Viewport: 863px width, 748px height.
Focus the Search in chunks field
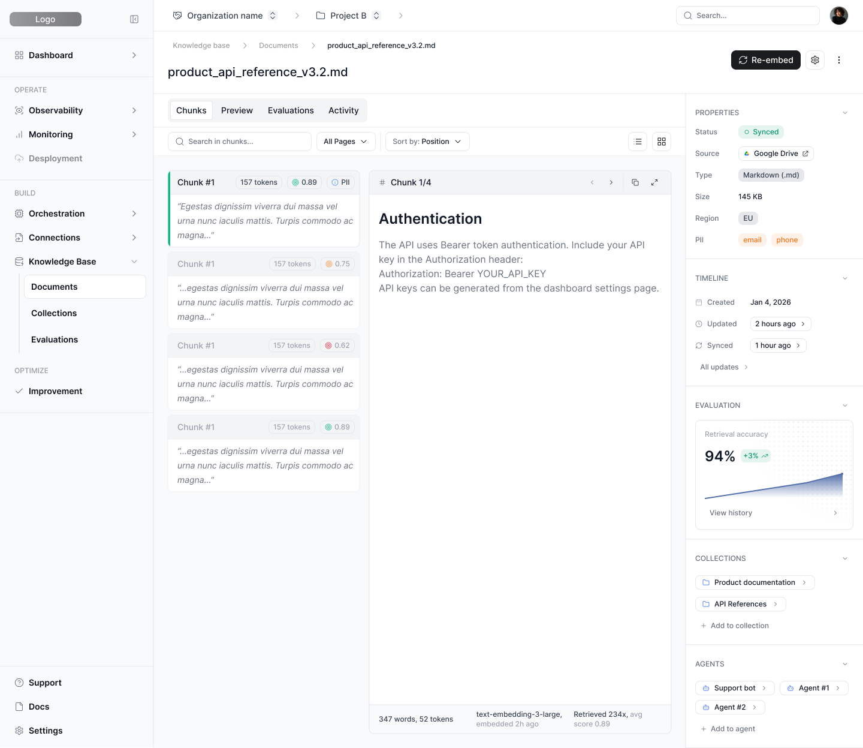click(240, 142)
